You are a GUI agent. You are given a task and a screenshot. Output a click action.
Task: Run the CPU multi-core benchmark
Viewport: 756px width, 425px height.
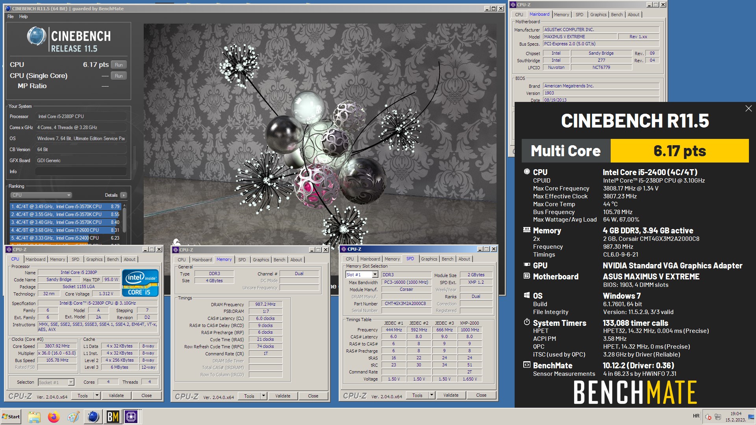(119, 65)
